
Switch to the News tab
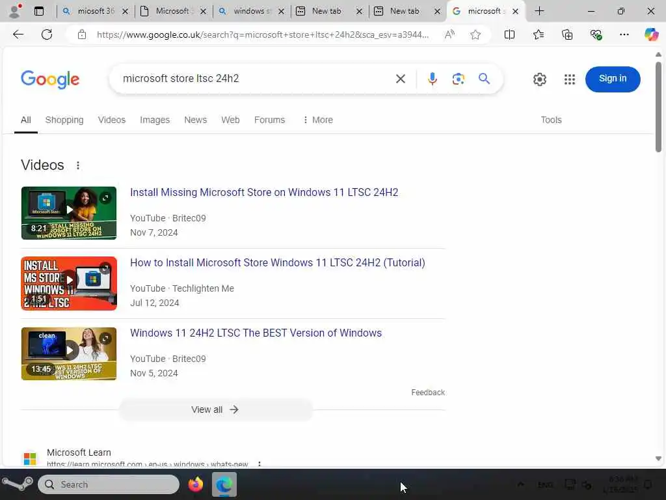pyautogui.click(x=195, y=120)
